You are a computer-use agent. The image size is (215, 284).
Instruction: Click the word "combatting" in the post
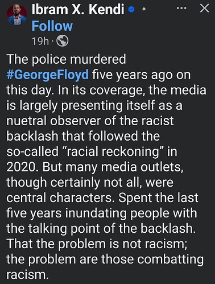click(x=171, y=259)
